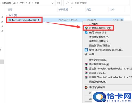Viewport: 132px width, 103px height.
Task: Click the admin shield icon in context menu
Action: [x=86, y=28]
